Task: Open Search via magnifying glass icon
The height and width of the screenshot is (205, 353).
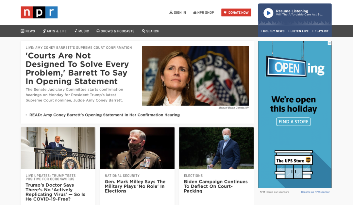Action: coord(143,31)
